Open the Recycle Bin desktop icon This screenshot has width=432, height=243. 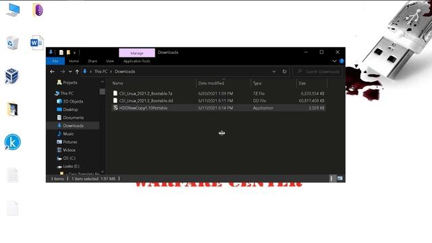[12, 43]
